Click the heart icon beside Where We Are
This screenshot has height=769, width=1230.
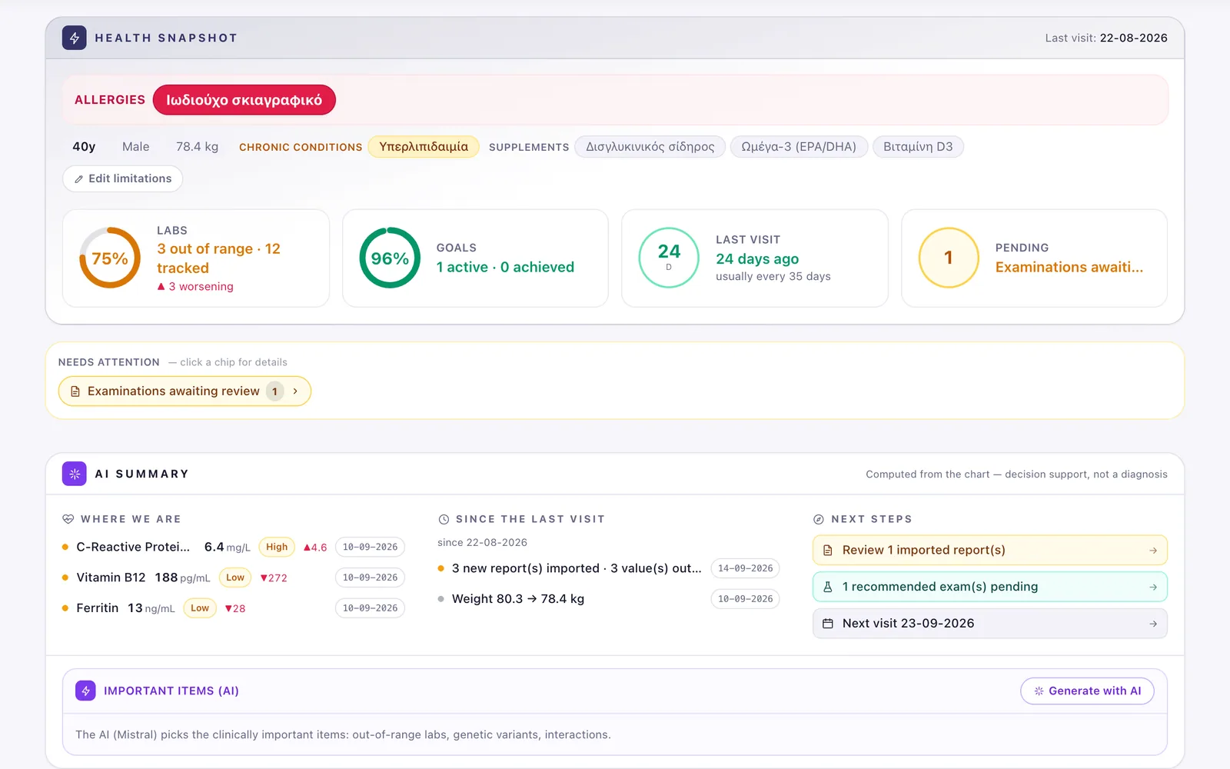[x=68, y=519]
